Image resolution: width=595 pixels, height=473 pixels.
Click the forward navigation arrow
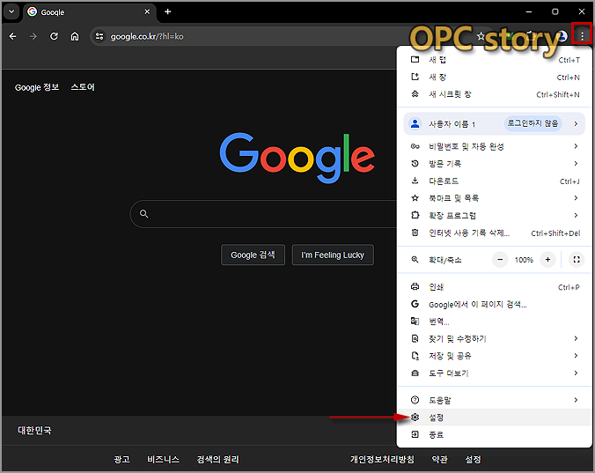[x=33, y=36]
